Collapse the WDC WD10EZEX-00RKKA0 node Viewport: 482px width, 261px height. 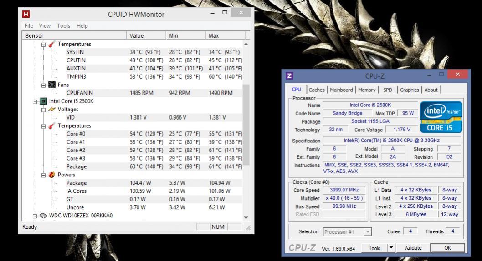(x=35, y=216)
